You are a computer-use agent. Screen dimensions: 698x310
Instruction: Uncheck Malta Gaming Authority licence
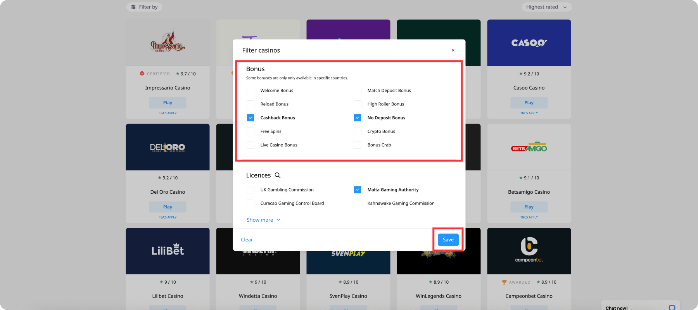click(x=358, y=190)
